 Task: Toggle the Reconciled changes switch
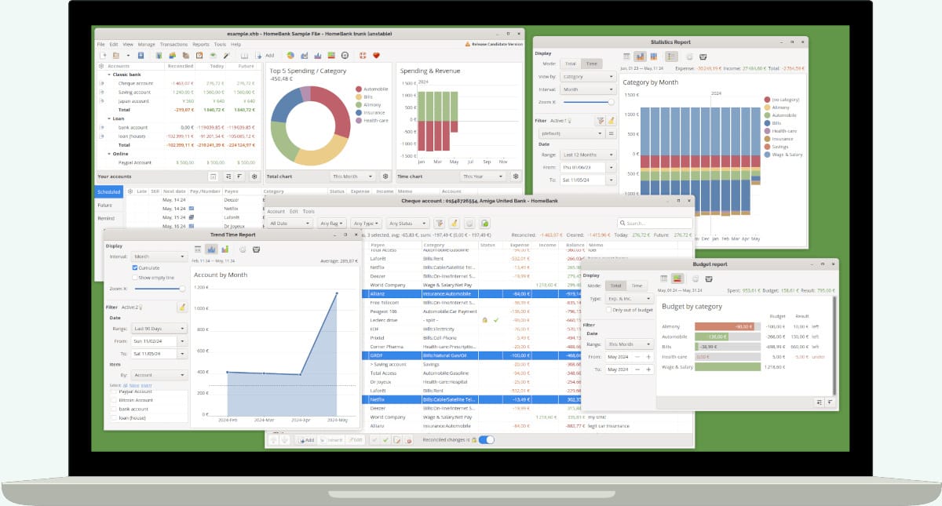point(487,439)
